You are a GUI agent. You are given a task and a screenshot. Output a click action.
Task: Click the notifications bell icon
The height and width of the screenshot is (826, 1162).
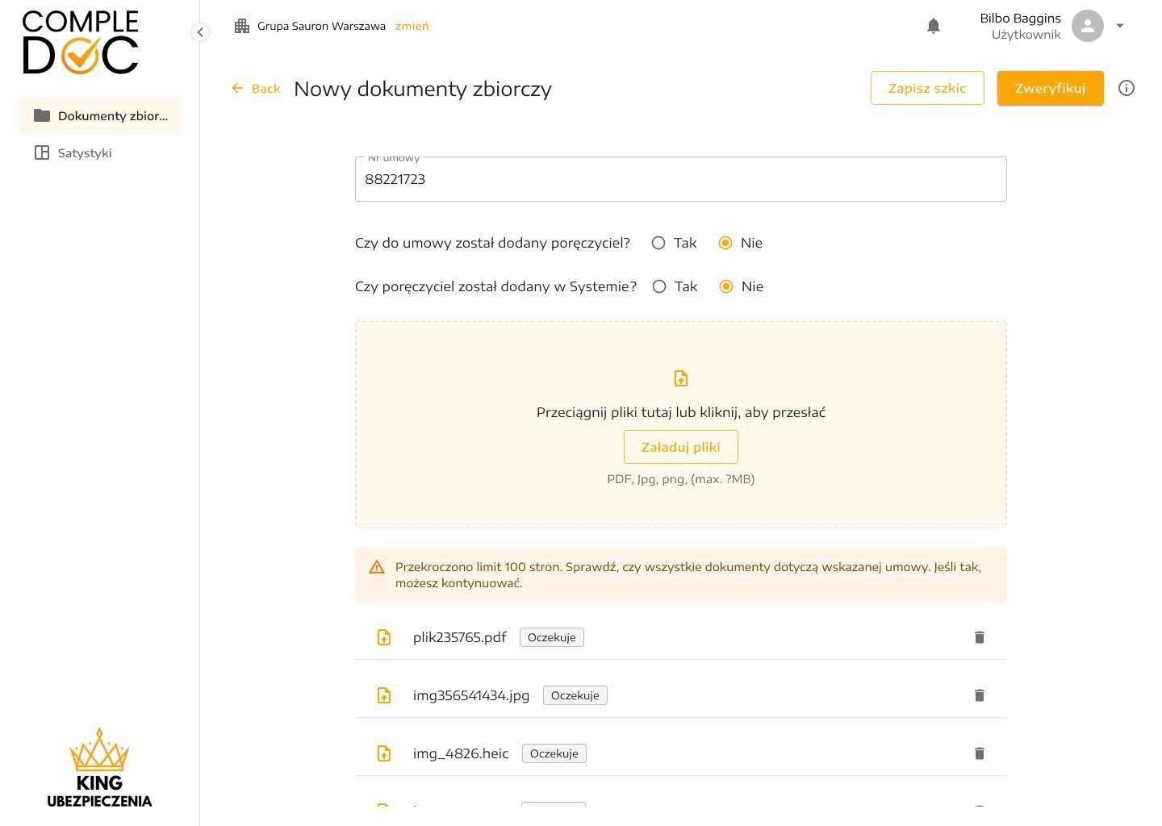tap(934, 26)
